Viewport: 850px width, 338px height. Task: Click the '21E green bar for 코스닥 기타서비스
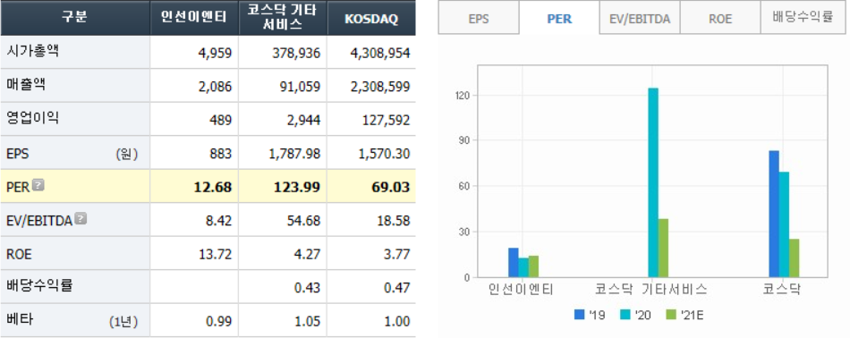pyautogui.click(x=664, y=248)
